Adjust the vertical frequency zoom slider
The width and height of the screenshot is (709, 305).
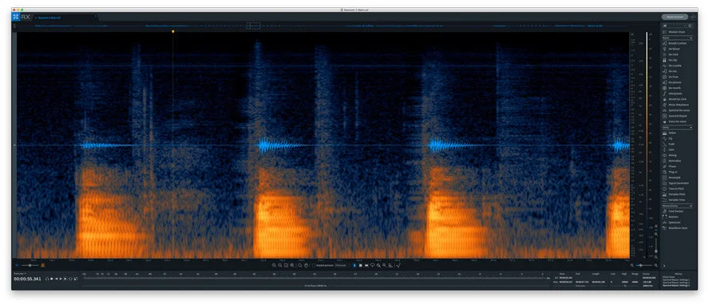[656, 244]
